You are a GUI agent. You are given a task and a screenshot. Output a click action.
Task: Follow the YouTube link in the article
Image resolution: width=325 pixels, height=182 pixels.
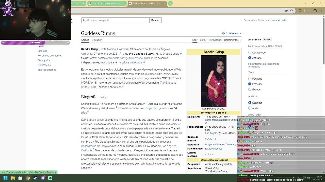150,74
